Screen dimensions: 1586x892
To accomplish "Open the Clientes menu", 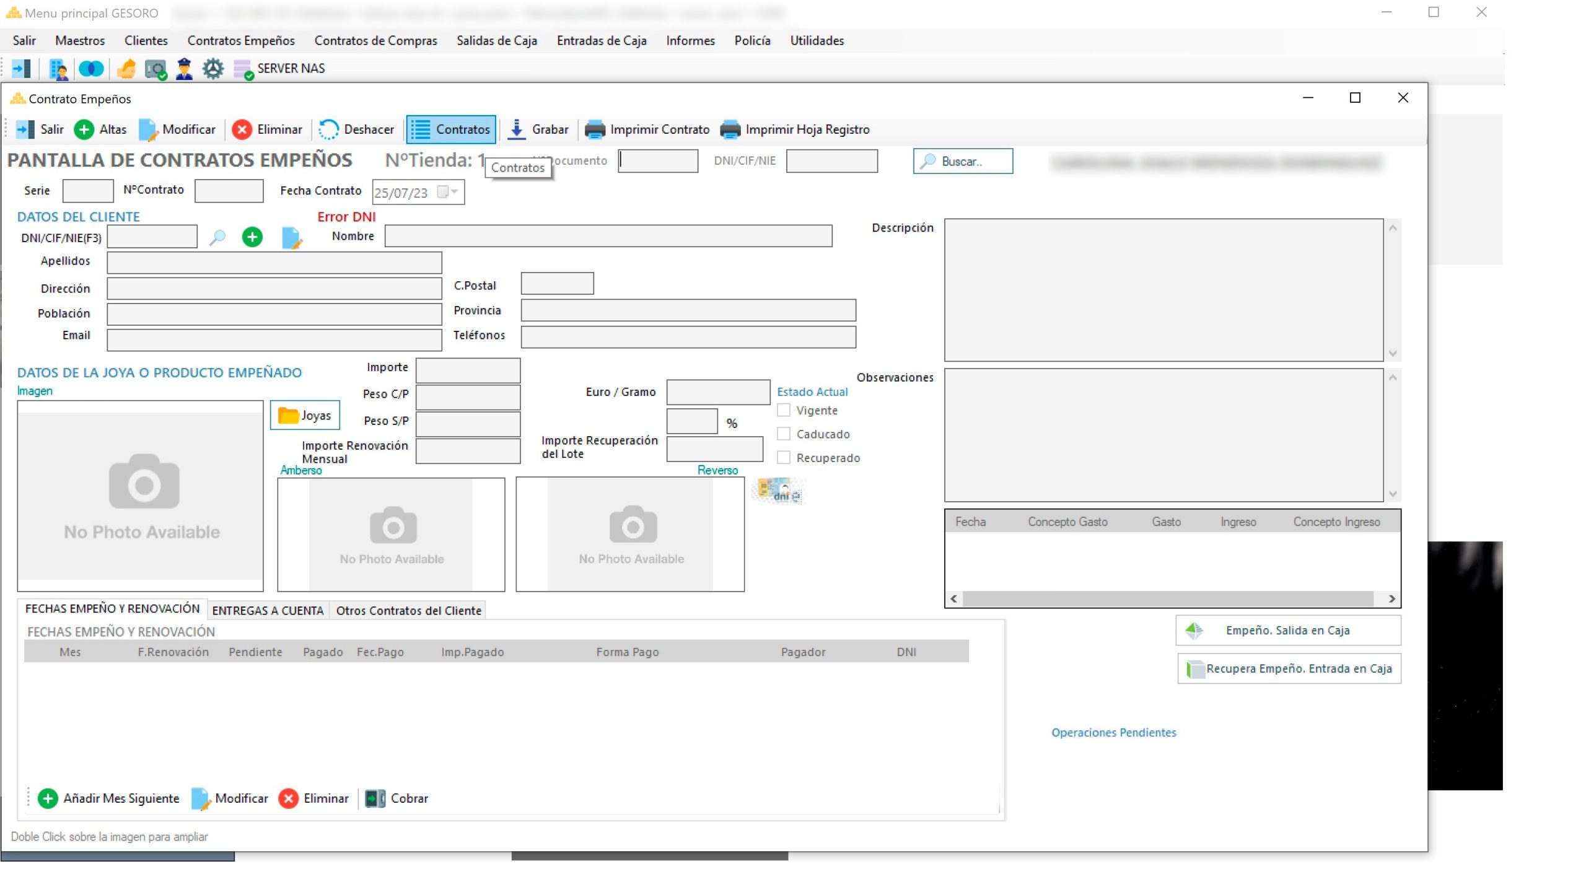I will (146, 41).
